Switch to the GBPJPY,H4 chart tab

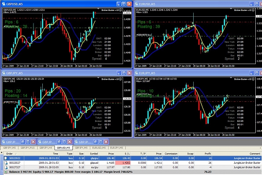46,148
